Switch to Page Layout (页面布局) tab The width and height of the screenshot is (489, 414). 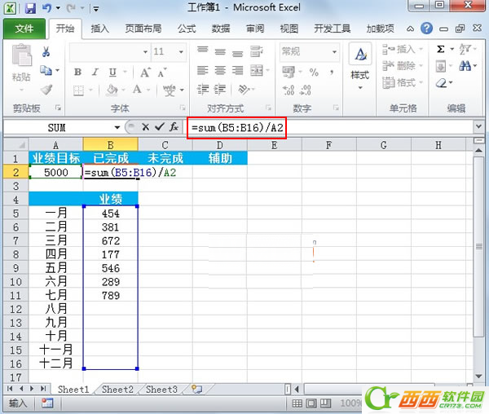(143, 29)
